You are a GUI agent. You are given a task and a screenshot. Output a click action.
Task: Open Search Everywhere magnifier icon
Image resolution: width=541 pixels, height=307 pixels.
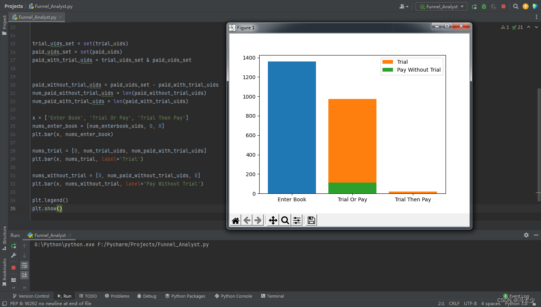click(516, 6)
